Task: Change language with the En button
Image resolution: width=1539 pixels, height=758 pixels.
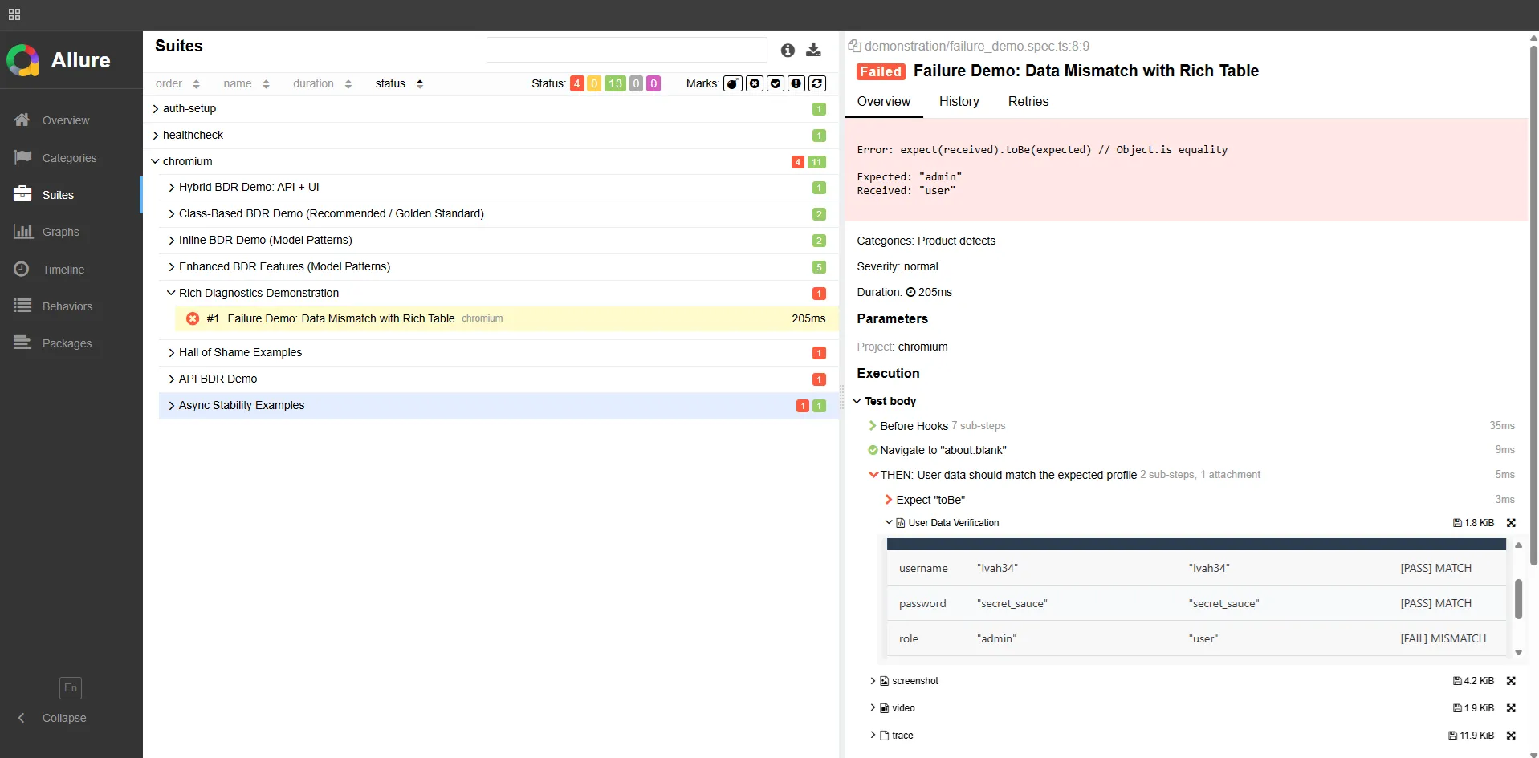Action: pyautogui.click(x=71, y=687)
